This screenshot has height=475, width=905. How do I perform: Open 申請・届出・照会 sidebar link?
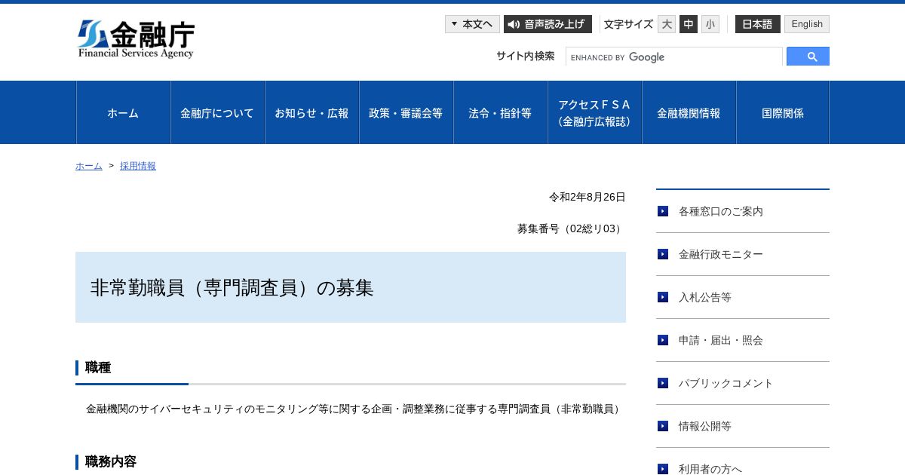click(x=743, y=340)
